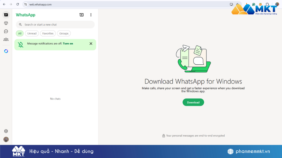Filter chats by Groups
282x158 pixels.
[x=64, y=33]
